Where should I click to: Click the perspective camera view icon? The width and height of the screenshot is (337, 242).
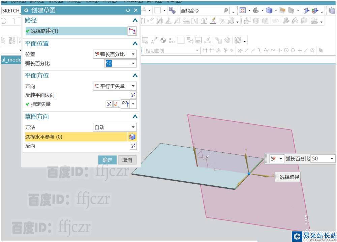tap(256, 10)
